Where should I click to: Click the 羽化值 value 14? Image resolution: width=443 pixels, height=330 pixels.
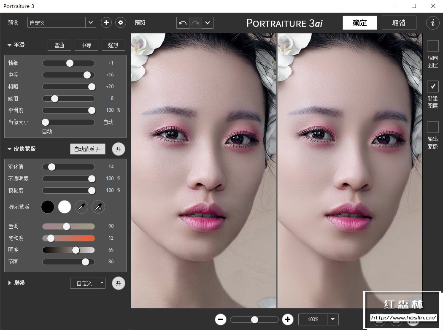[x=111, y=167]
